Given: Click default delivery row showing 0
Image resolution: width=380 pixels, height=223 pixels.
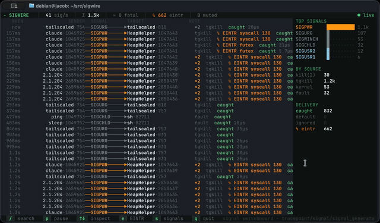Looking at the screenshot, I should 311,117.
